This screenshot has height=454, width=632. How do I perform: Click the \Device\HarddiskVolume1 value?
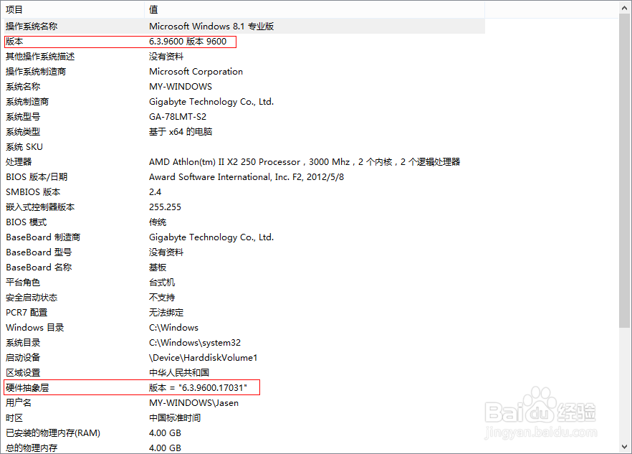(x=204, y=358)
